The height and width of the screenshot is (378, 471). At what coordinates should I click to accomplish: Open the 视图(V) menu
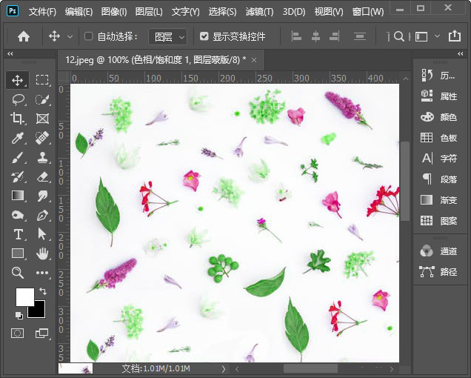(329, 12)
